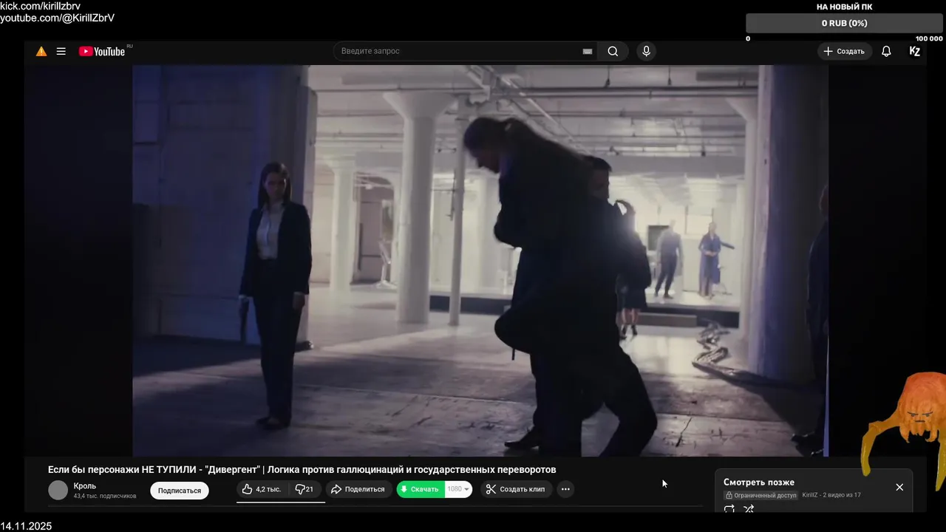Open more actions three-dot menu

pyautogui.click(x=565, y=489)
